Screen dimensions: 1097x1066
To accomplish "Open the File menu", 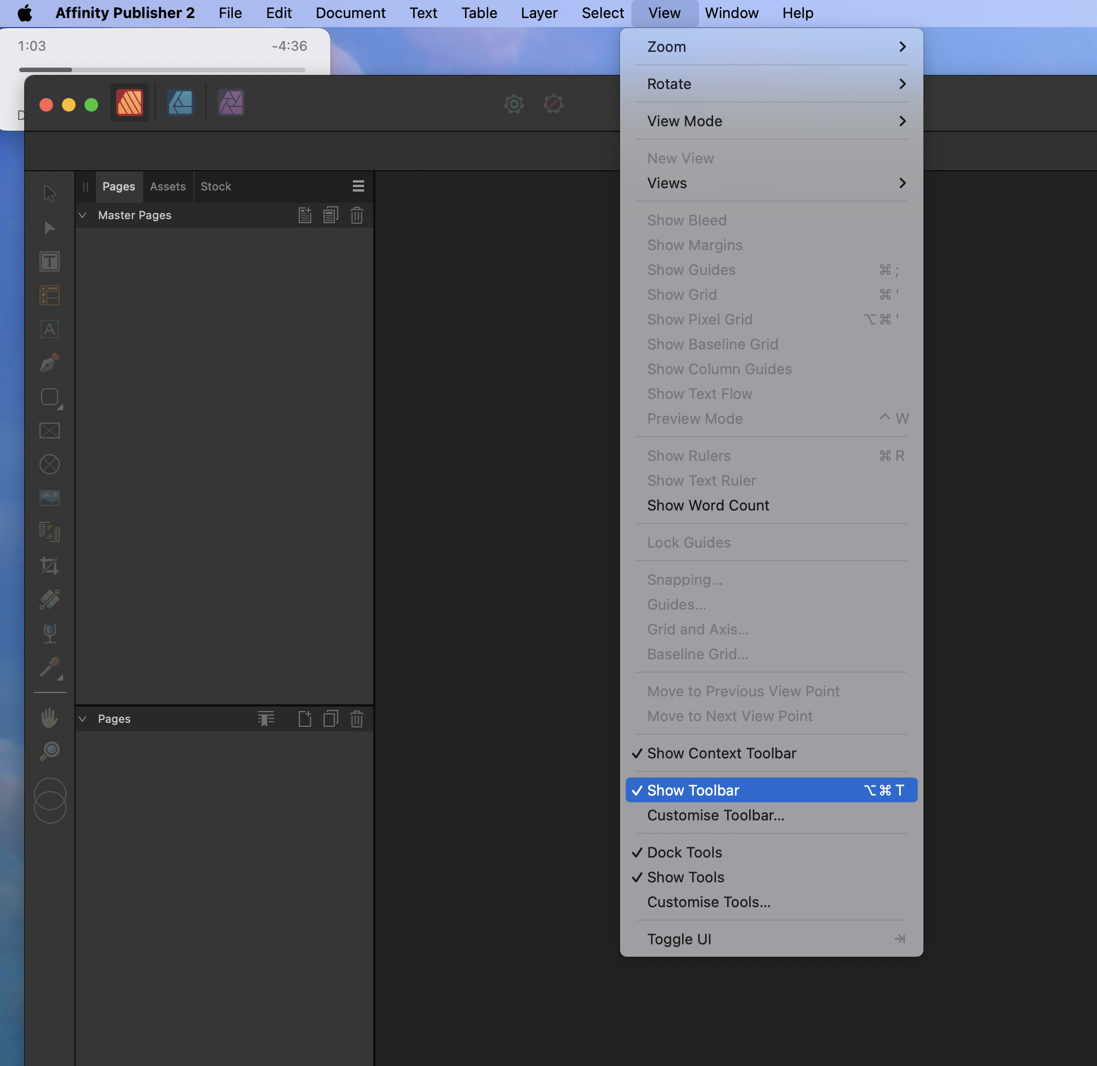I will pos(230,13).
